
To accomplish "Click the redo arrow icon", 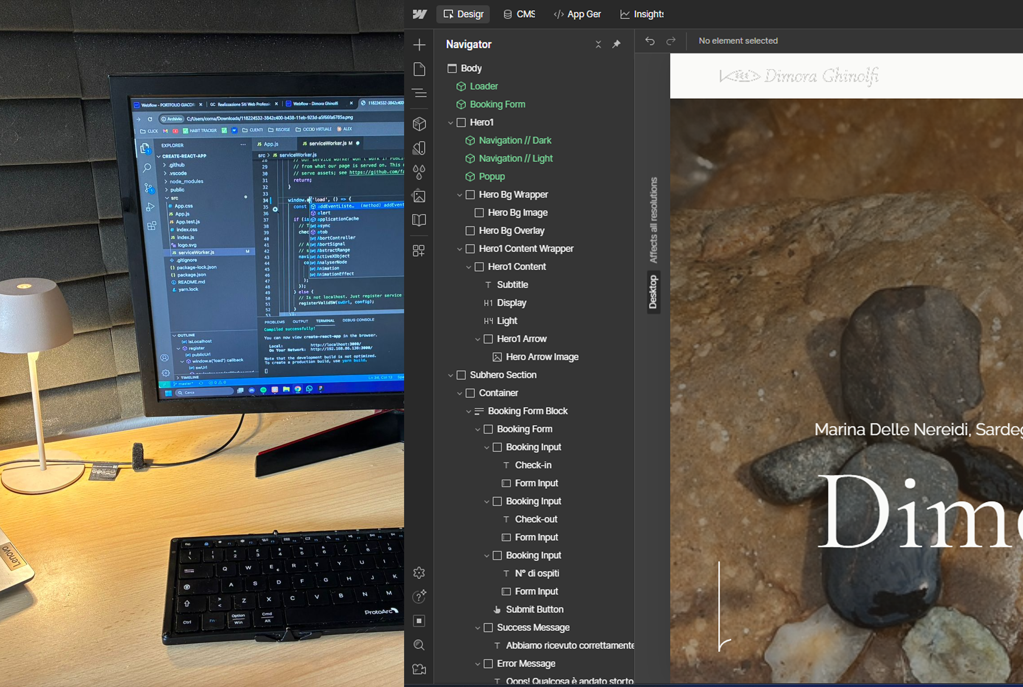I will (x=670, y=41).
